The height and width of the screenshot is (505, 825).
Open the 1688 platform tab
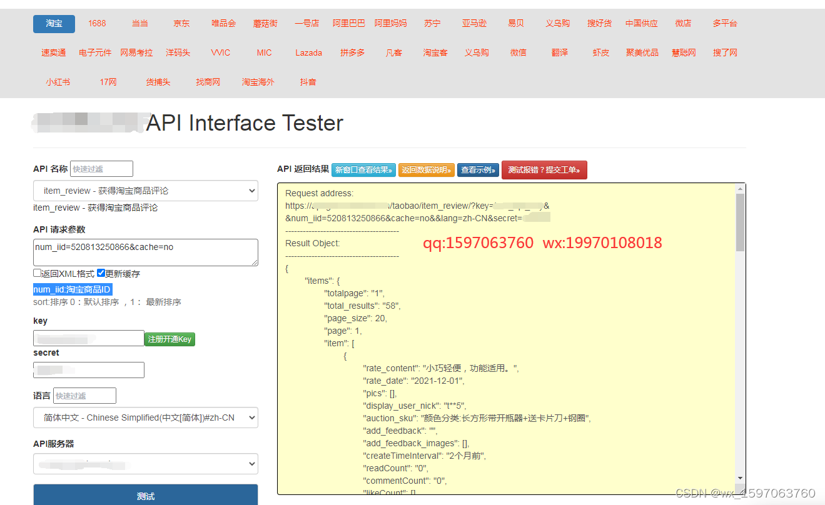tap(97, 24)
